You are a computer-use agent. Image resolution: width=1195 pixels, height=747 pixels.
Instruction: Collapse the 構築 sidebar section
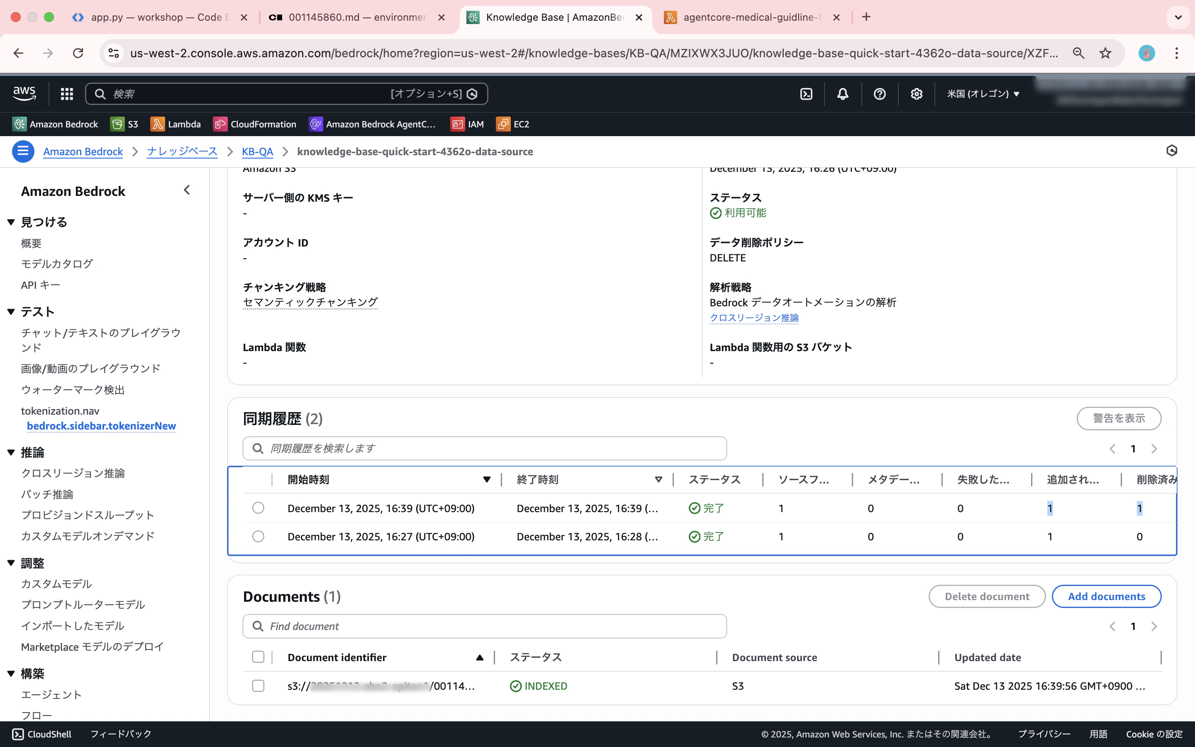[11, 674]
